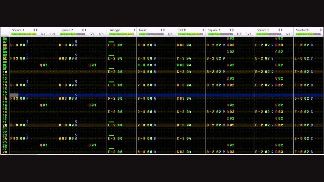
Task: Click the left arrow of the Square 2 beside Triangle
Action: (x=83, y=30)
